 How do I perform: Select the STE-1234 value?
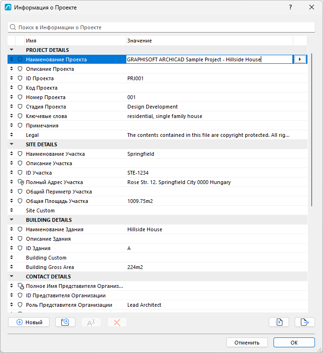138,173
